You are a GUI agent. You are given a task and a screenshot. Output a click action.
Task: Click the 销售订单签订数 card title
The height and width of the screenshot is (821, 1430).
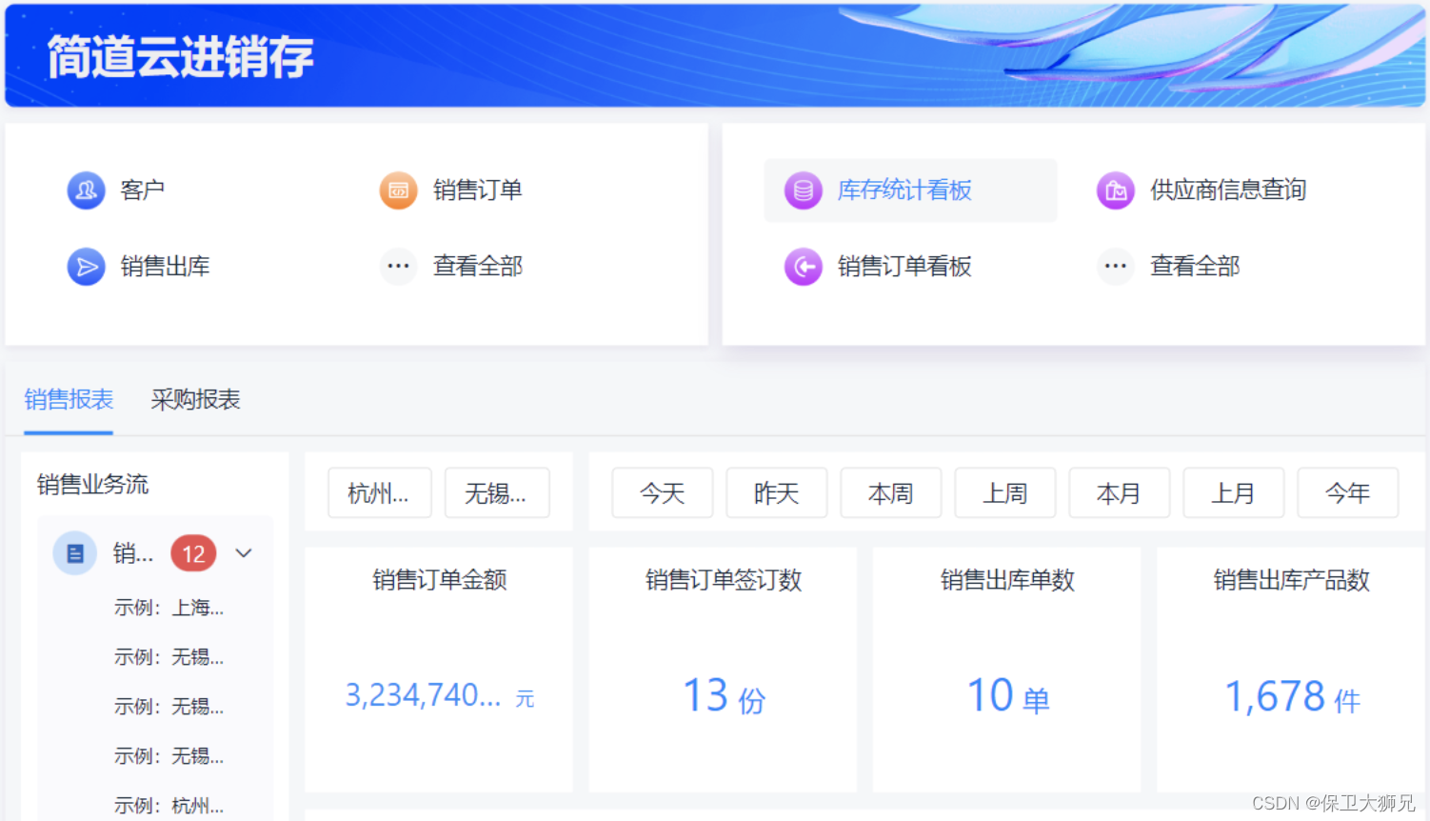pos(724,580)
